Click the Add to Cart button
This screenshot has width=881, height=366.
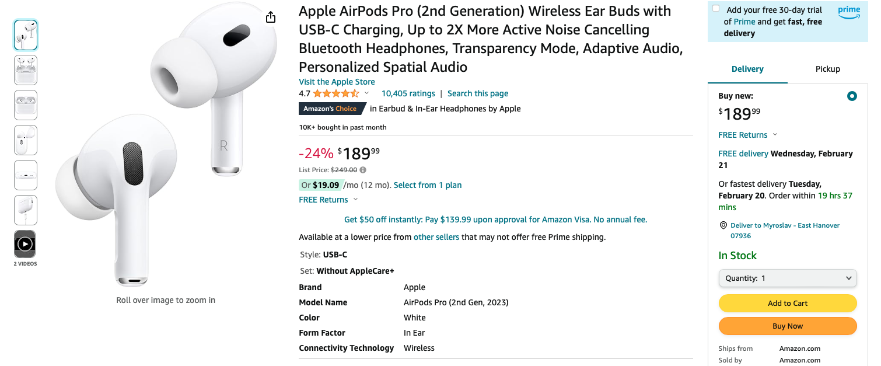click(788, 303)
